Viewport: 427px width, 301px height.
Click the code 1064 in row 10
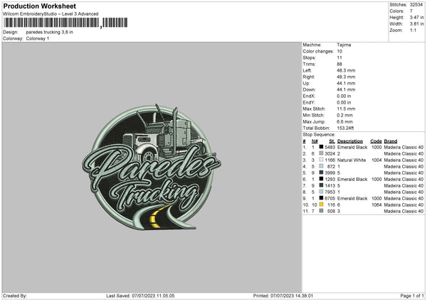point(376,205)
